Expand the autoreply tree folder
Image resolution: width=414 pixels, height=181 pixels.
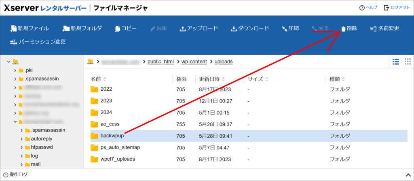(x=21, y=138)
